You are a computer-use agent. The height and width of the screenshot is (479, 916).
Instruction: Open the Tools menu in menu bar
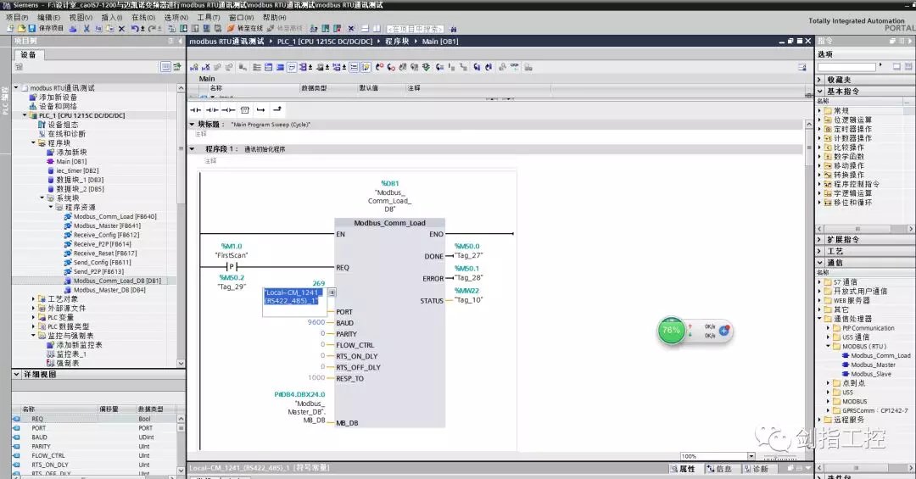point(208,17)
